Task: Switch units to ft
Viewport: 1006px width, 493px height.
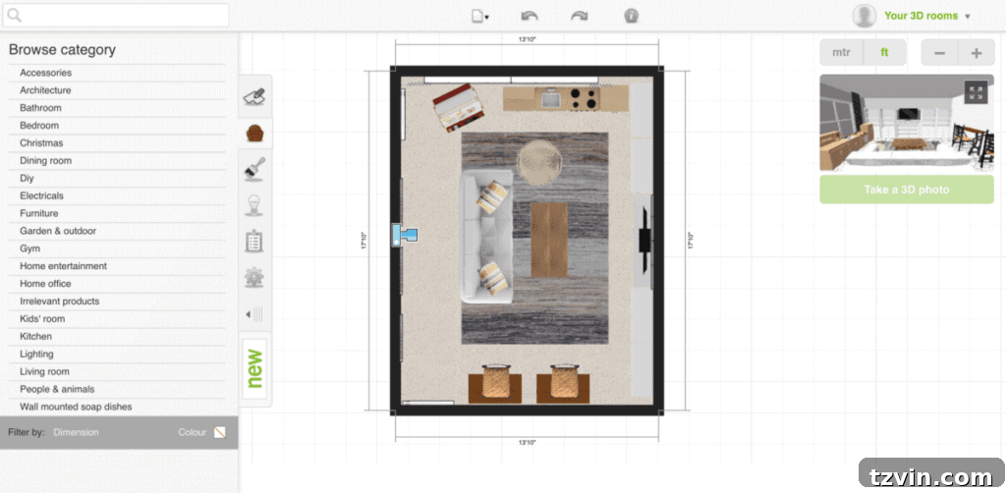Action: point(885,53)
